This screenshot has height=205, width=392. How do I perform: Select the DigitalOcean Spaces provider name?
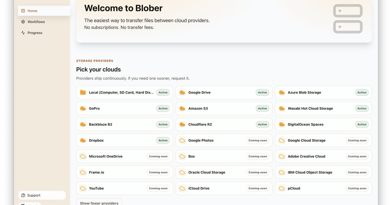click(x=306, y=124)
